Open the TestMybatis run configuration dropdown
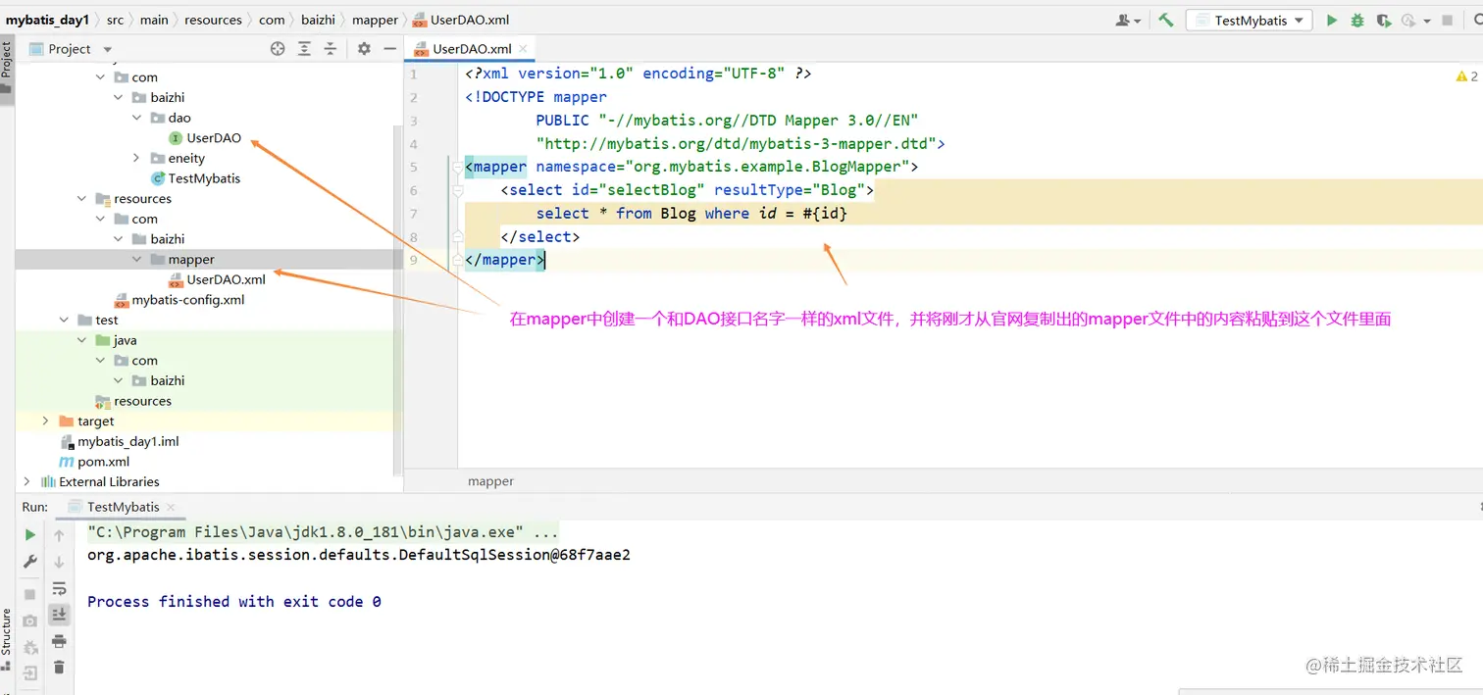This screenshot has width=1483, height=695. pyautogui.click(x=1249, y=20)
